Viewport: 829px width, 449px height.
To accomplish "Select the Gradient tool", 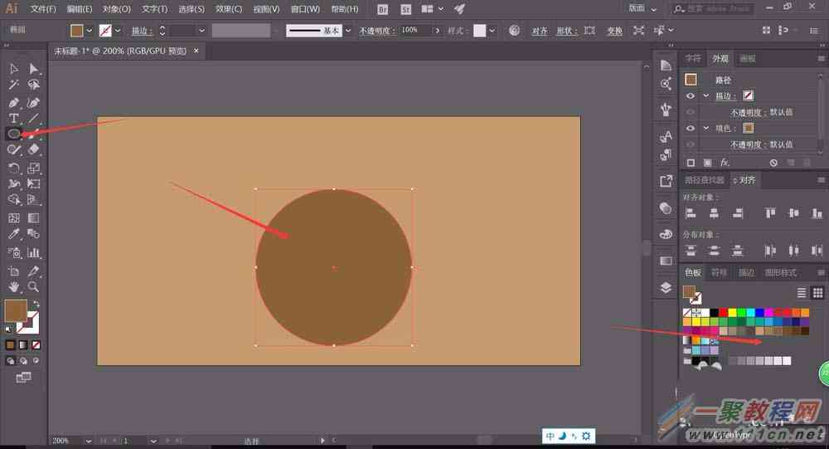I will [x=34, y=217].
